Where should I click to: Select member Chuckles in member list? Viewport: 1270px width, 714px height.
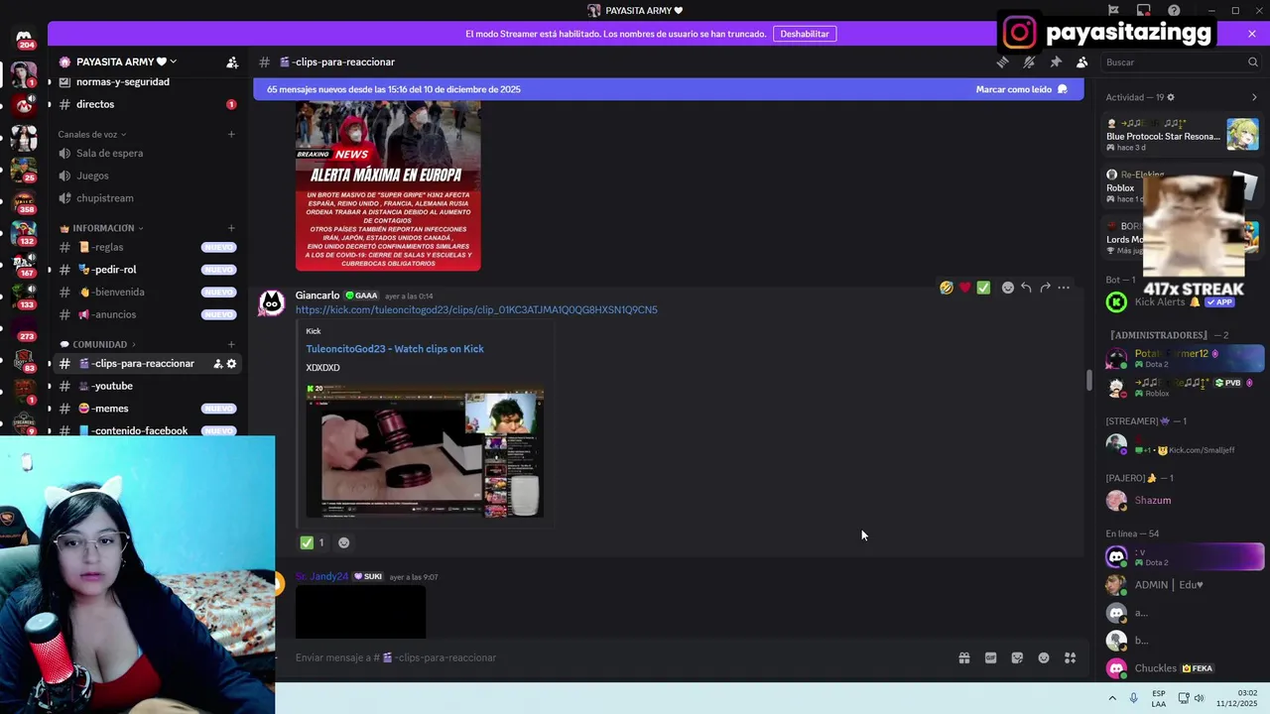point(1183,668)
